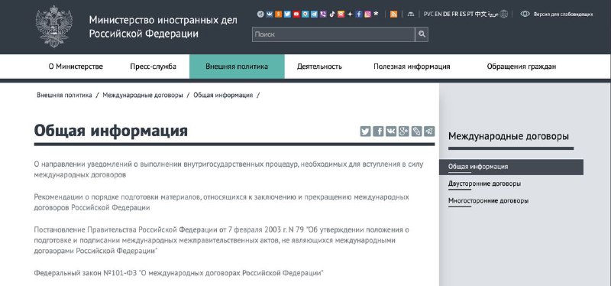Viewport: 611px width, 286px height.
Task: Open the TikTok icon in header
Action: 332,15
